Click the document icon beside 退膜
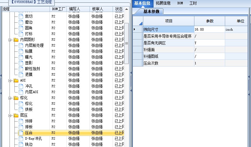The image size is (251, 147). tap(21, 75)
